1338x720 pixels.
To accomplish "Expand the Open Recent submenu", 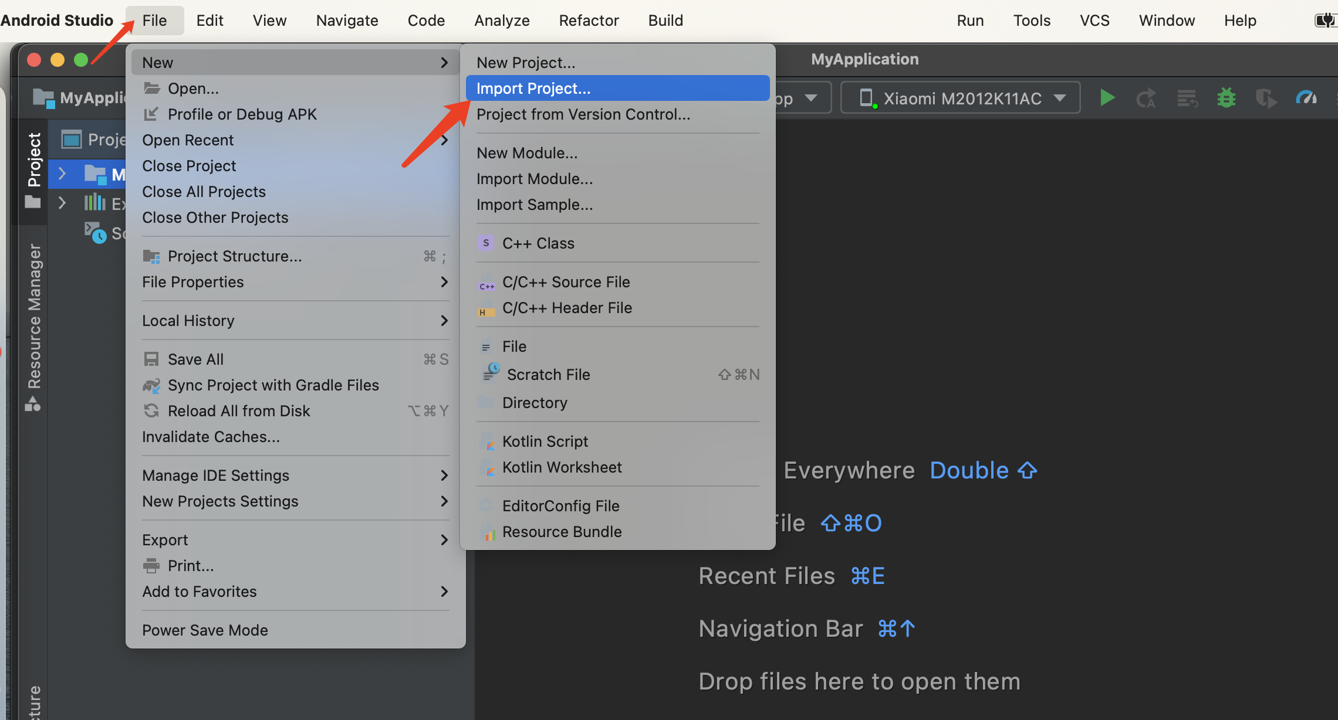I will (x=444, y=140).
